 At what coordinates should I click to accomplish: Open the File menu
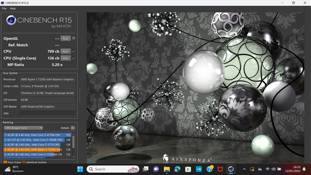coord(4,8)
